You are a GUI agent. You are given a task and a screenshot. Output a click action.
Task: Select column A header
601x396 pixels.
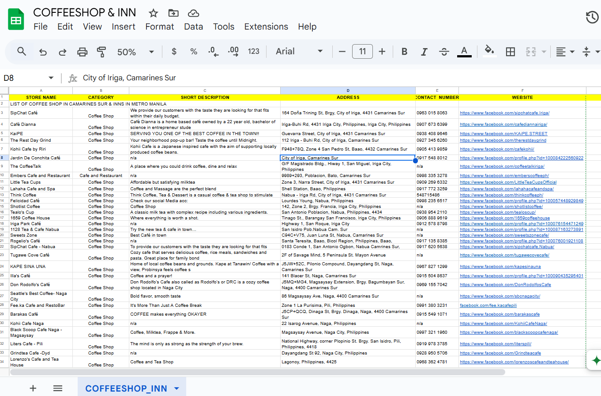point(41,91)
